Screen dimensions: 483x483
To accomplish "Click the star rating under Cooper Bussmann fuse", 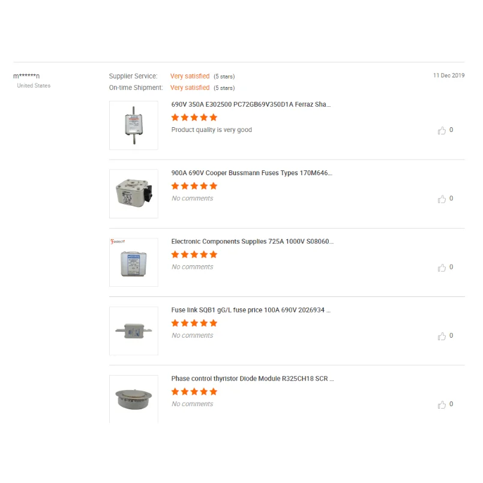I will (194, 186).
